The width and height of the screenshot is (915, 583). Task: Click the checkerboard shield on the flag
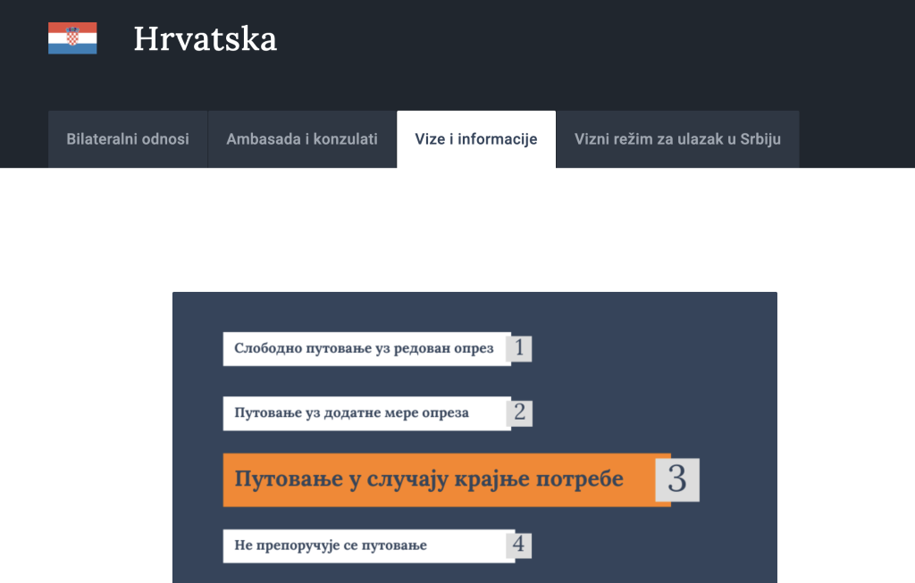tap(71, 38)
